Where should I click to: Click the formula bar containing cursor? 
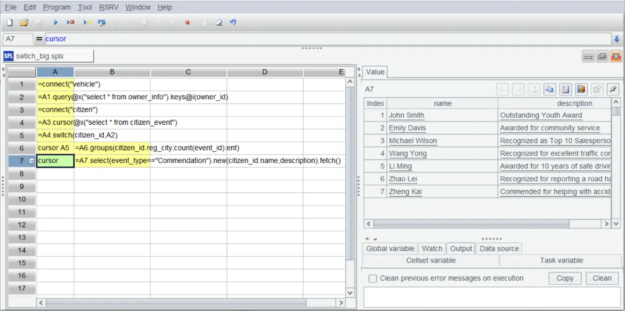click(x=328, y=39)
